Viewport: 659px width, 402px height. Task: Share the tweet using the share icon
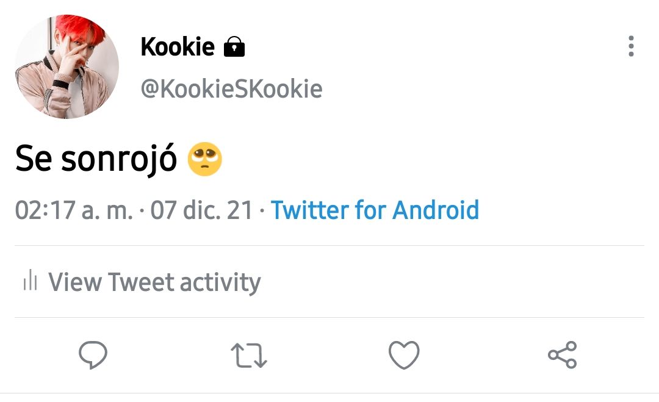tap(563, 355)
